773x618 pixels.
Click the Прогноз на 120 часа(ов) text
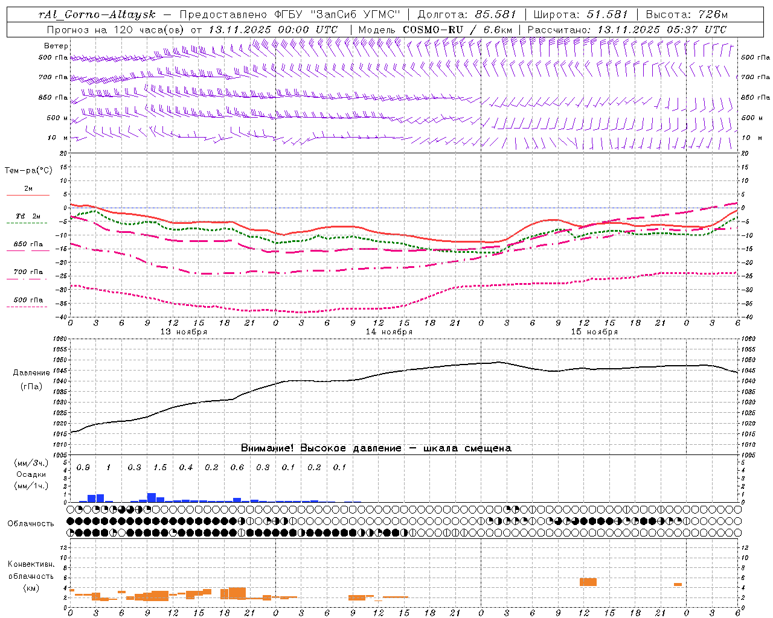(117, 30)
